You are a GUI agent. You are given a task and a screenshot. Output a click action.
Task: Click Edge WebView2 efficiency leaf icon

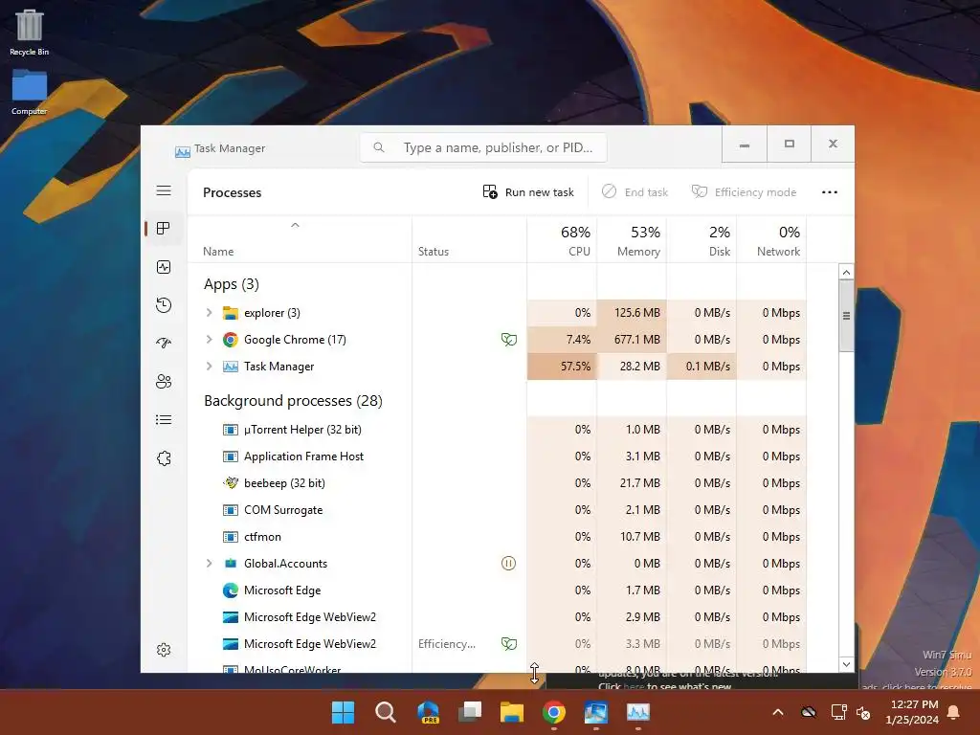(509, 644)
